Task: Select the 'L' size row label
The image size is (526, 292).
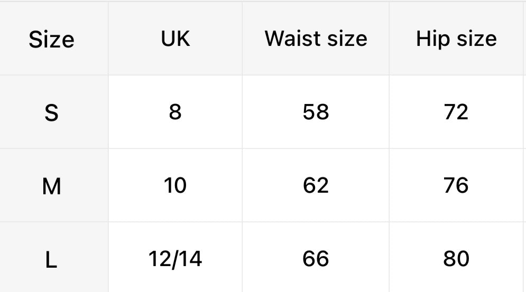Action: click(51, 259)
